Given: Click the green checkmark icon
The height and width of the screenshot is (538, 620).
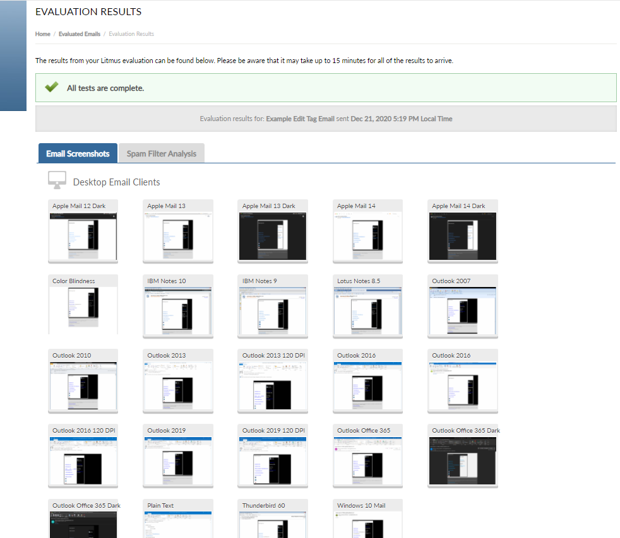Looking at the screenshot, I should point(51,87).
